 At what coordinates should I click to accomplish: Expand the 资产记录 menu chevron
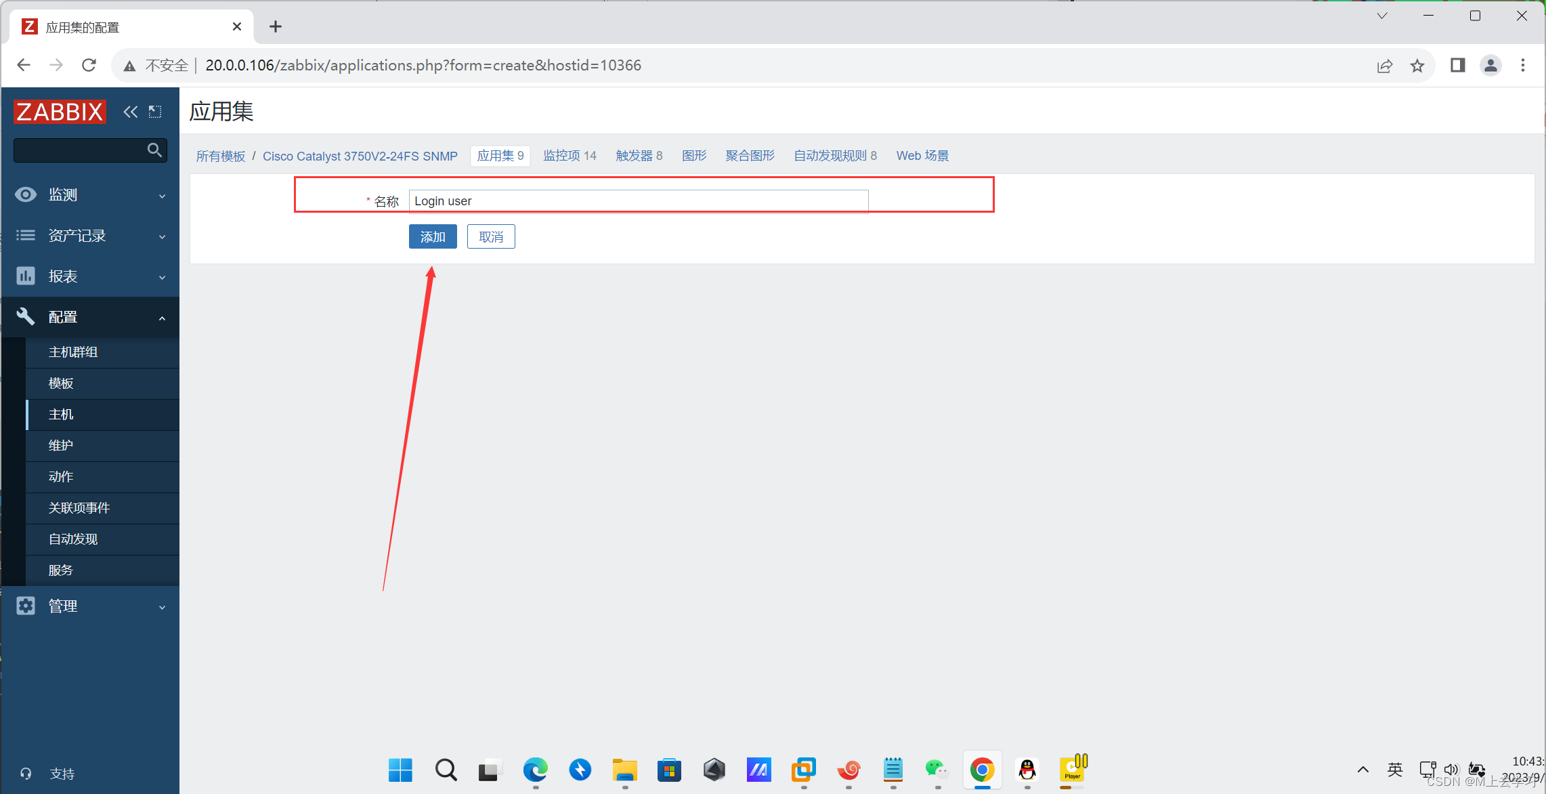tap(162, 237)
